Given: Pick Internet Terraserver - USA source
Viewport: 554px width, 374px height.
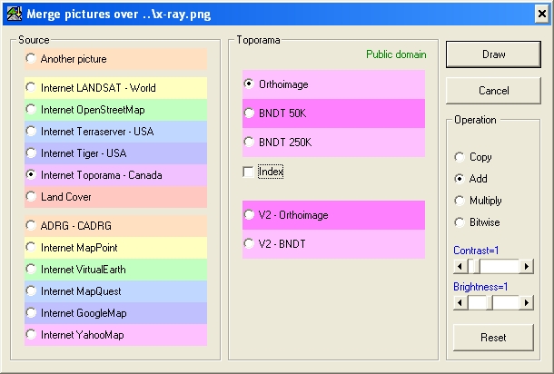Looking at the screenshot, I should (115, 132).
